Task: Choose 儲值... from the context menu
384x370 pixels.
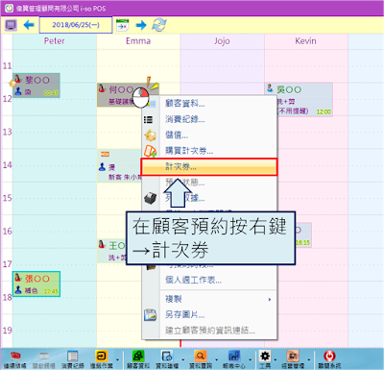Action: pos(209,136)
